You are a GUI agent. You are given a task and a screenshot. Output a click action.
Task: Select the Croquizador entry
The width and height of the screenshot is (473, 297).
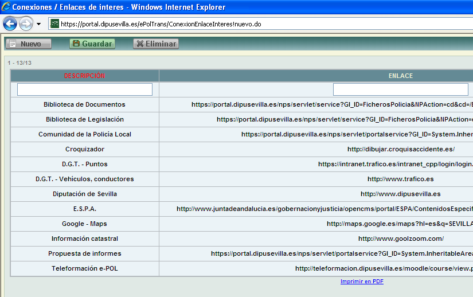coord(84,149)
